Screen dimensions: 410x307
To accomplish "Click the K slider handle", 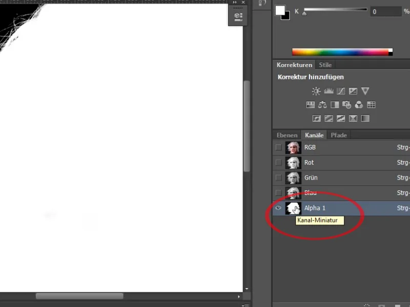I will pyautogui.click(x=304, y=13).
